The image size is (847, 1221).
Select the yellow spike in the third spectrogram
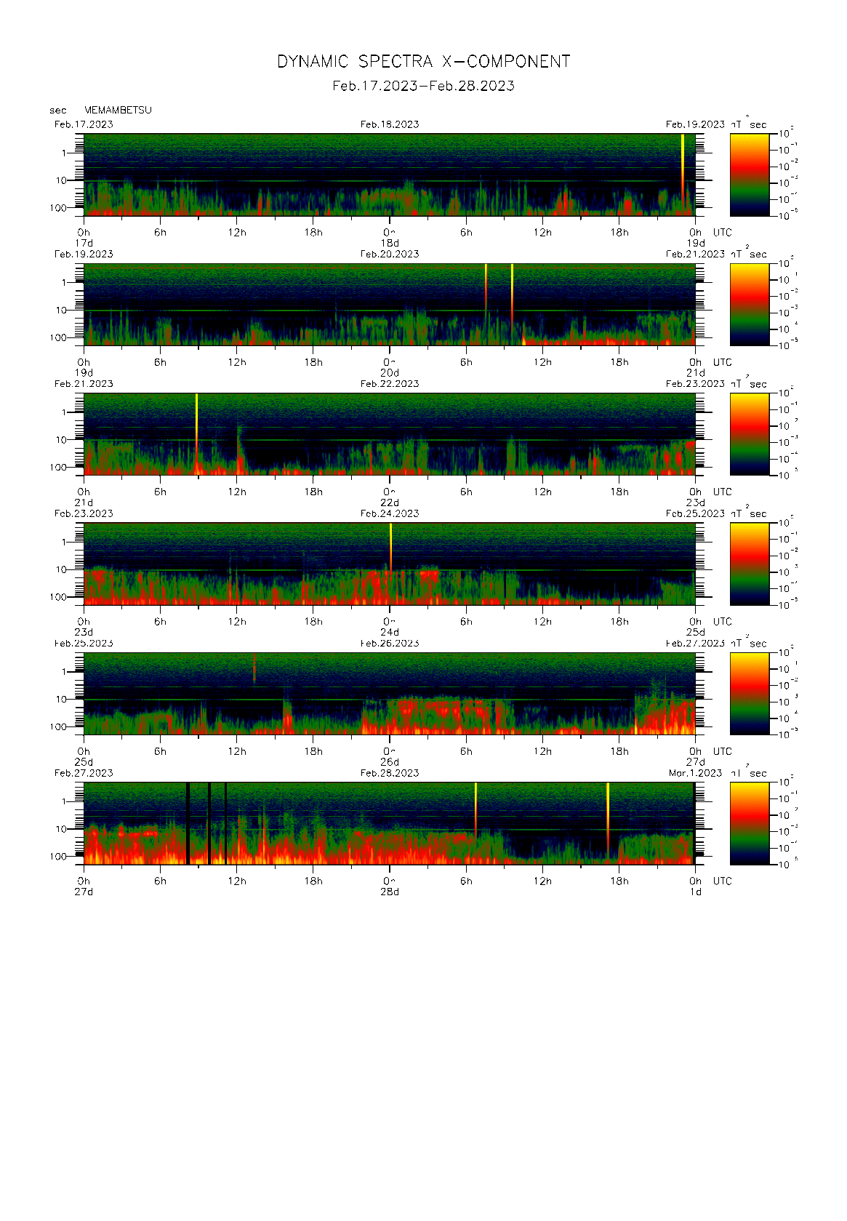tap(196, 418)
